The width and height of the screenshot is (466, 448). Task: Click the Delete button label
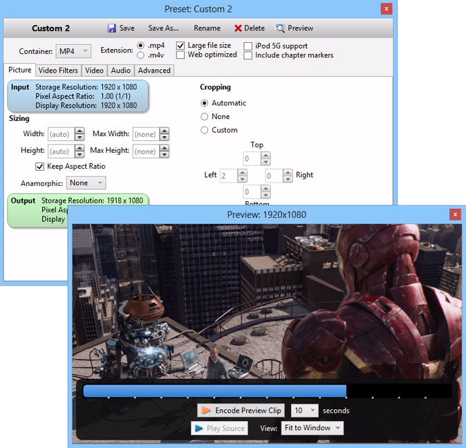(x=254, y=28)
